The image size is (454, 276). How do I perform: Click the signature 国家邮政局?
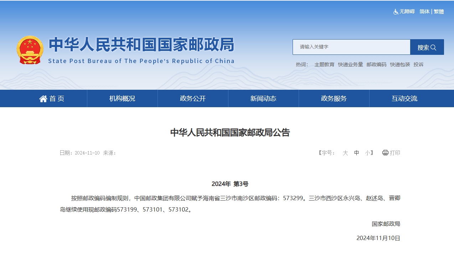[386, 224]
